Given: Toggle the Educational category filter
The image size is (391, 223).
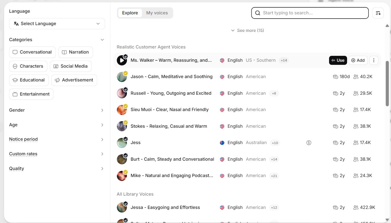Looking at the screenshot, I should [x=29, y=80].
